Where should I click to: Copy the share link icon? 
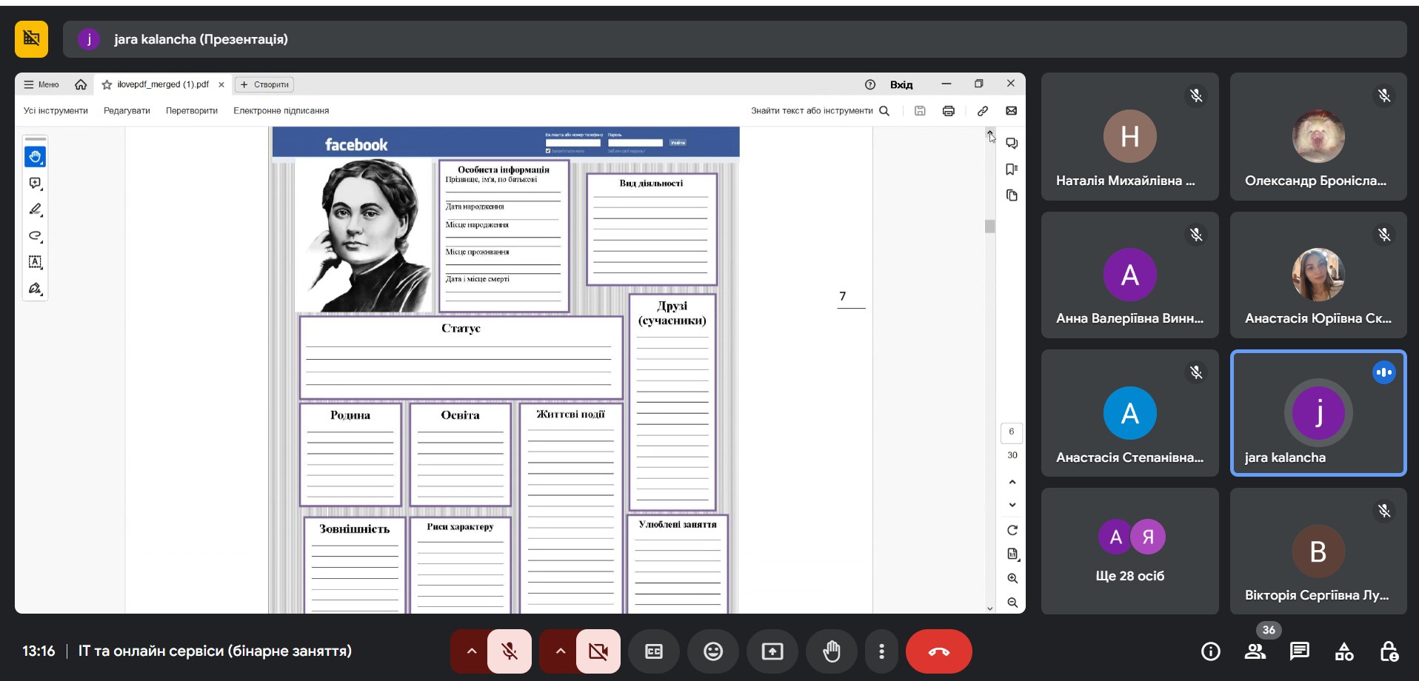click(983, 111)
